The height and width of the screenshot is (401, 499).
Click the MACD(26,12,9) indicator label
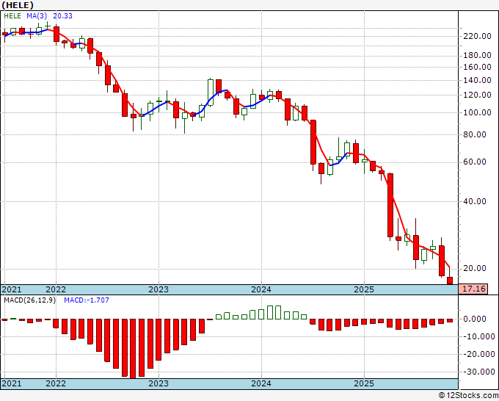pyautogui.click(x=29, y=300)
